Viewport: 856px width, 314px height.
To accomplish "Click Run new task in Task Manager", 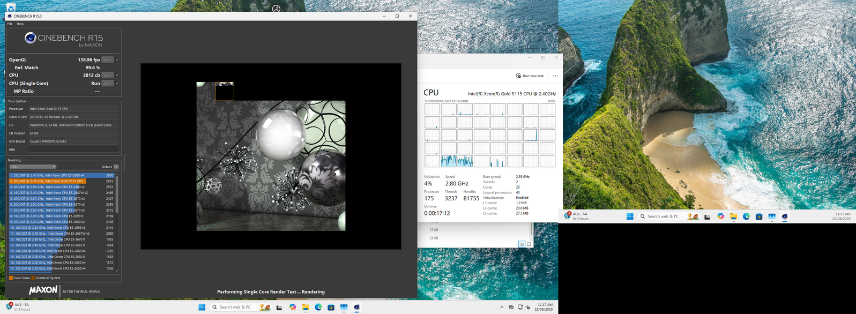I will (x=530, y=76).
